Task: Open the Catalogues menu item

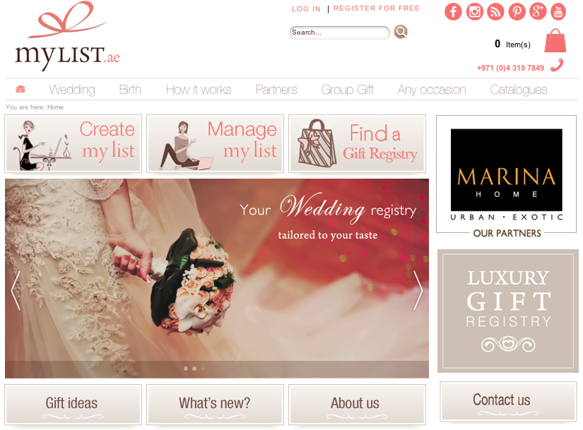Action: 518,90
